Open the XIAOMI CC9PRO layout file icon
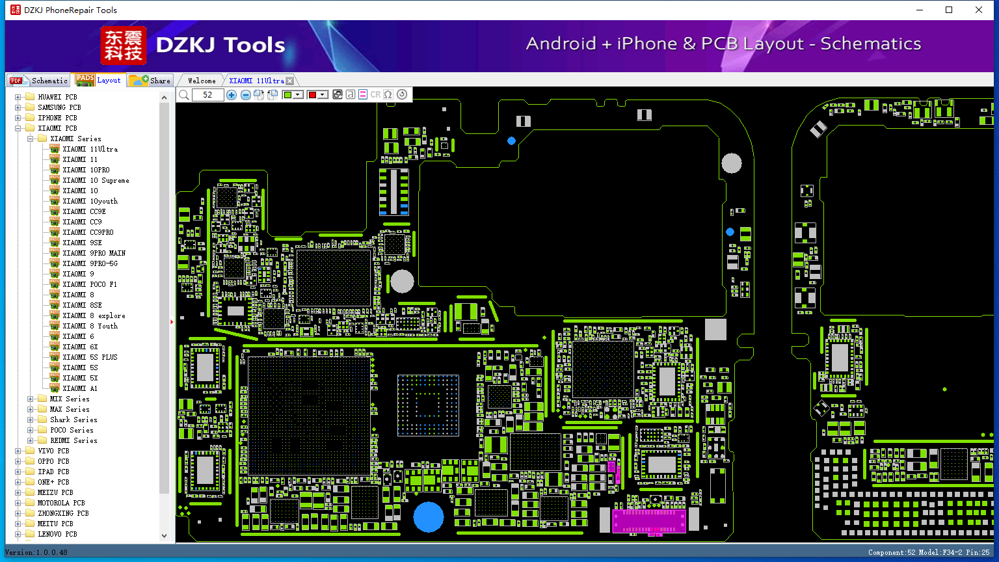 pyautogui.click(x=55, y=232)
